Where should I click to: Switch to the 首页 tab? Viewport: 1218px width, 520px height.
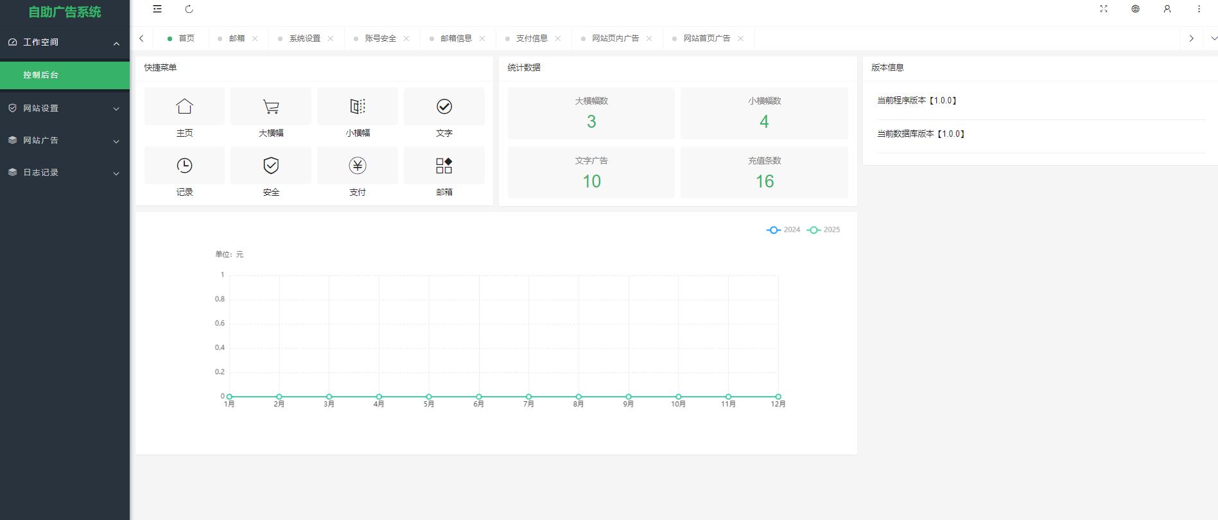(182, 39)
